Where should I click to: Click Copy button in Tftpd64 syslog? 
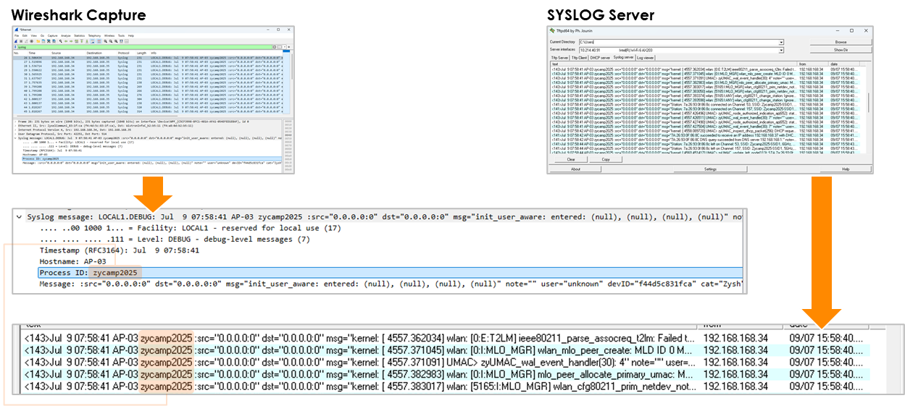606,159
